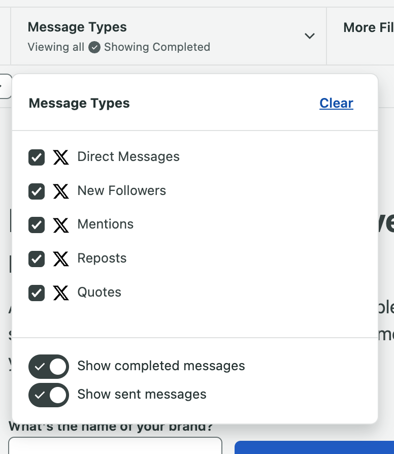
Task: Click the X icon next to Quotes
Action: (61, 293)
